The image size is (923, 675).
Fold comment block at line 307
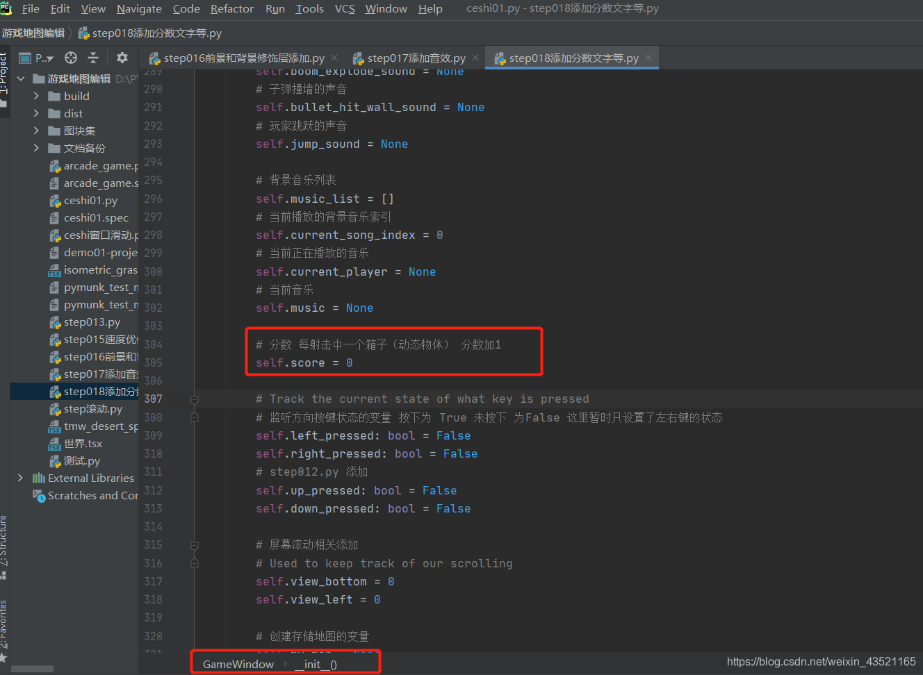click(x=195, y=399)
